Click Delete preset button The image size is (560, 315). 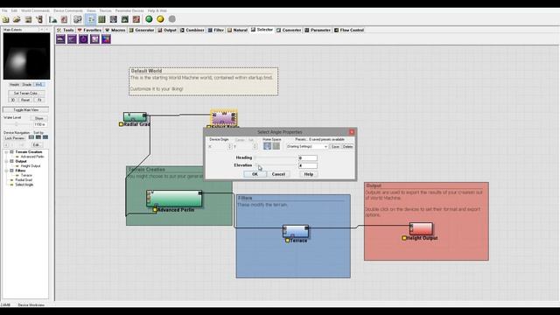tap(347, 146)
